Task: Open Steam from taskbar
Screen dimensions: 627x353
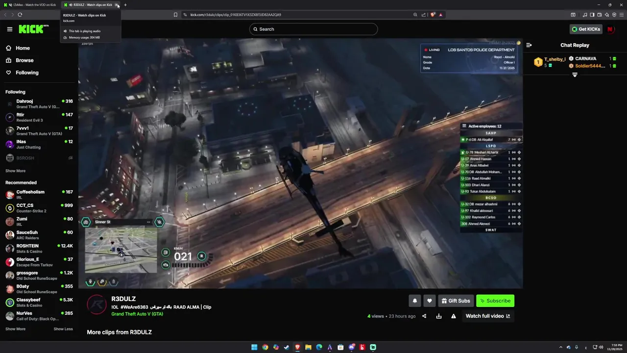Action: click(x=287, y=348)
